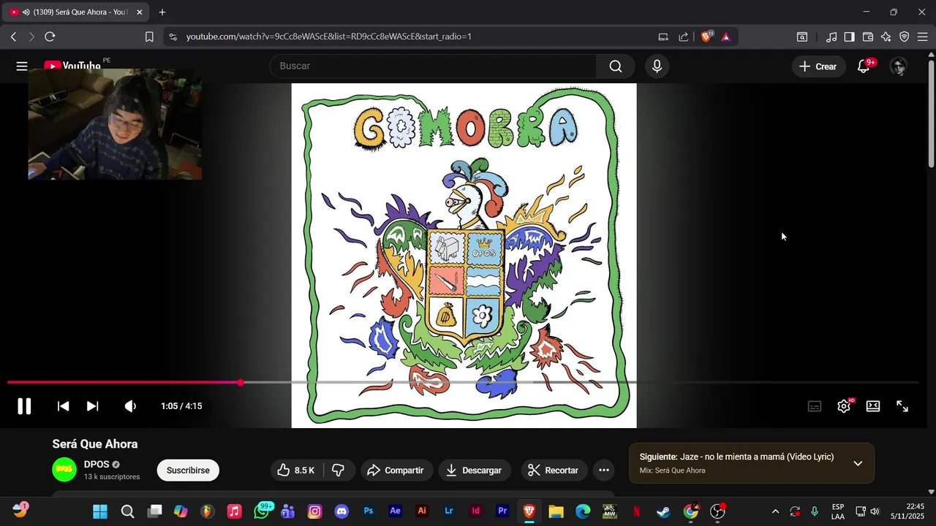Viewport: 936px width, 526px height.
Task: Open the tab search icon in the toolbar
Action: [x=802, y=37]
